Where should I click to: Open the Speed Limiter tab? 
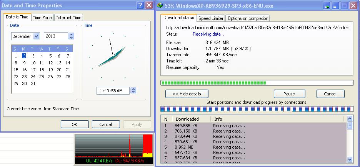coord(211,18)
